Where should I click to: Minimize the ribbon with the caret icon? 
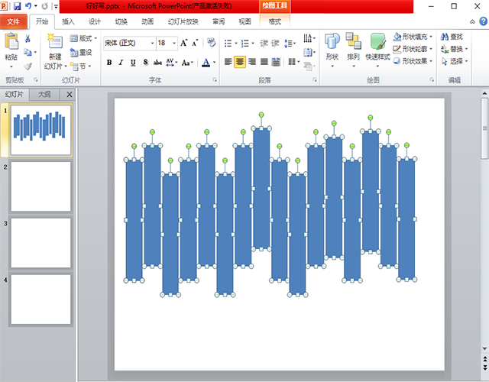[472, 21]
